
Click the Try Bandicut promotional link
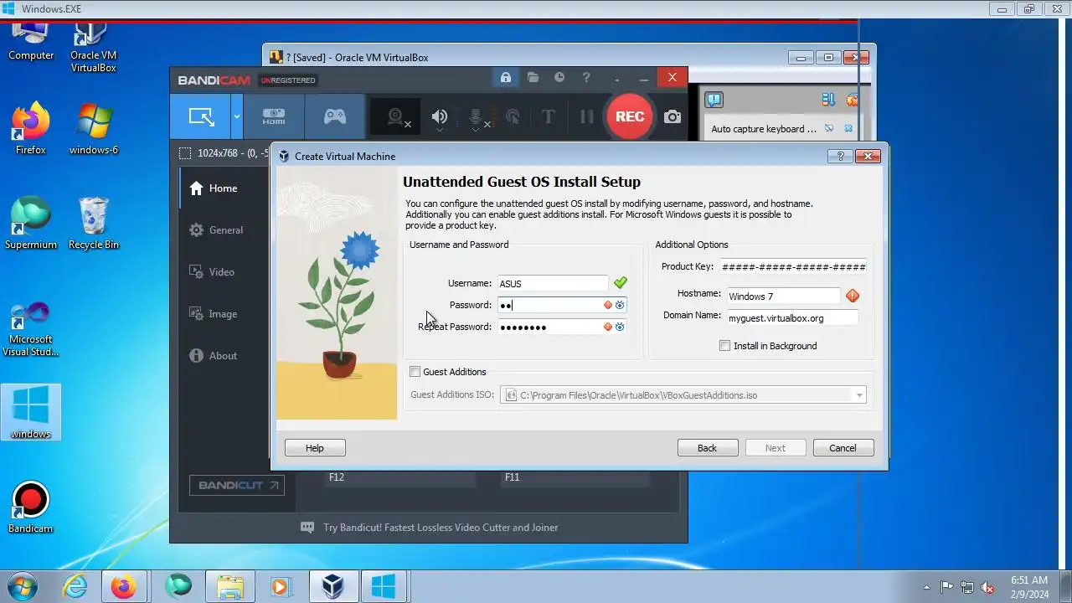pyautogui.click(x=441, y=528)
